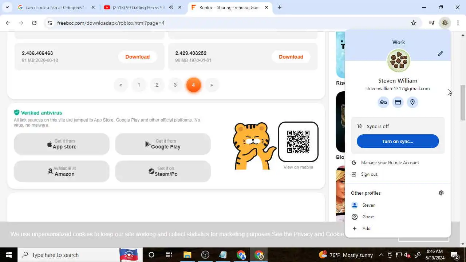466x262 pixels.
Task: Go to next pagination arrow
Action: pyautogui.click(x=212, y=85)
